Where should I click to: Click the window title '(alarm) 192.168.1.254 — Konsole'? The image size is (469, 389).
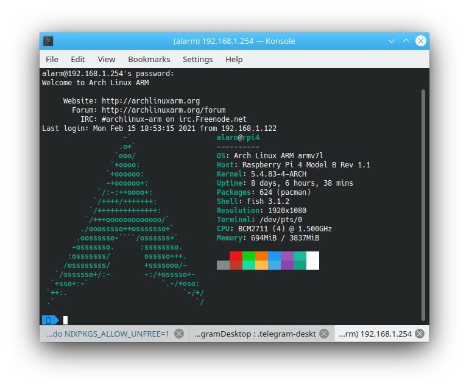(x=234, y=41)
